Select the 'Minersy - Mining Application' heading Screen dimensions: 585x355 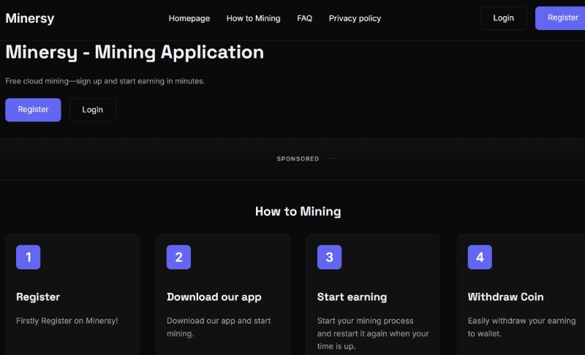135,52
